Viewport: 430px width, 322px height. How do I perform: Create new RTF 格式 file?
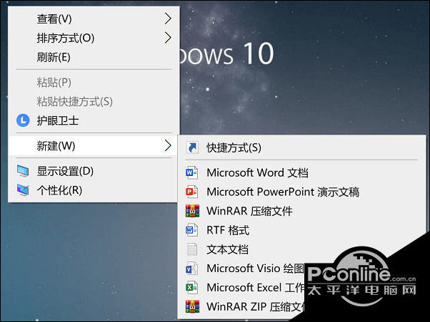coord(301,230)
